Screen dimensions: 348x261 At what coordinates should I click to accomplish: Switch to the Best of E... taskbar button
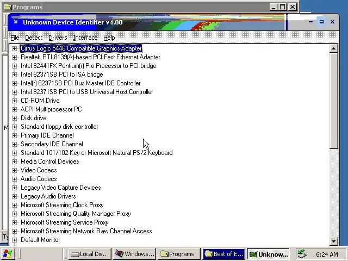point(223,254)
